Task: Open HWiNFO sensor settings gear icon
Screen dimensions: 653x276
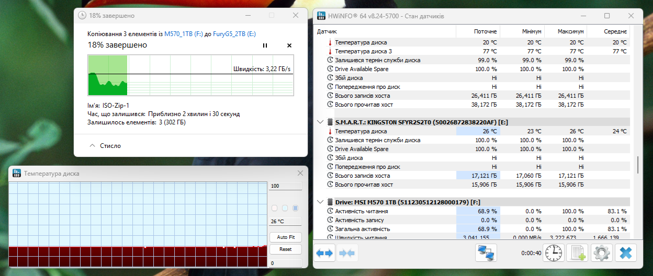Action: [x=602, y=254]
